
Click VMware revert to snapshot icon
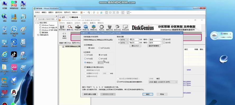pos(98,13)
